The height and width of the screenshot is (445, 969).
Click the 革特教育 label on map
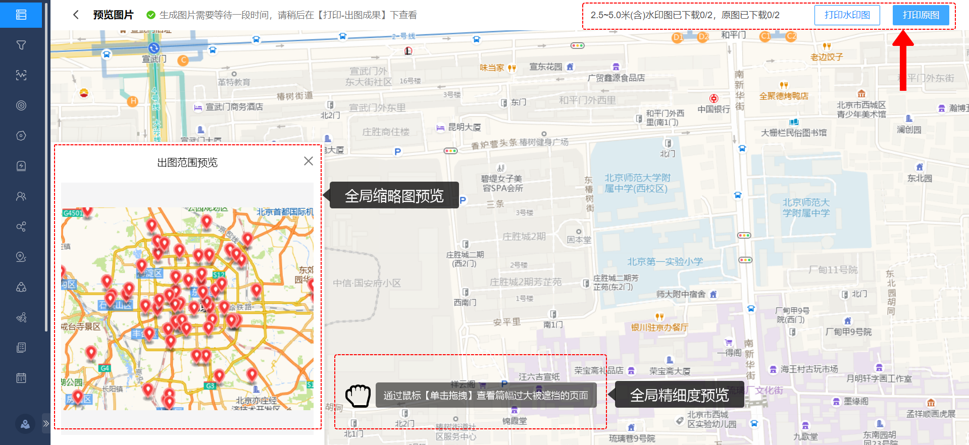[x=234, y=82]
